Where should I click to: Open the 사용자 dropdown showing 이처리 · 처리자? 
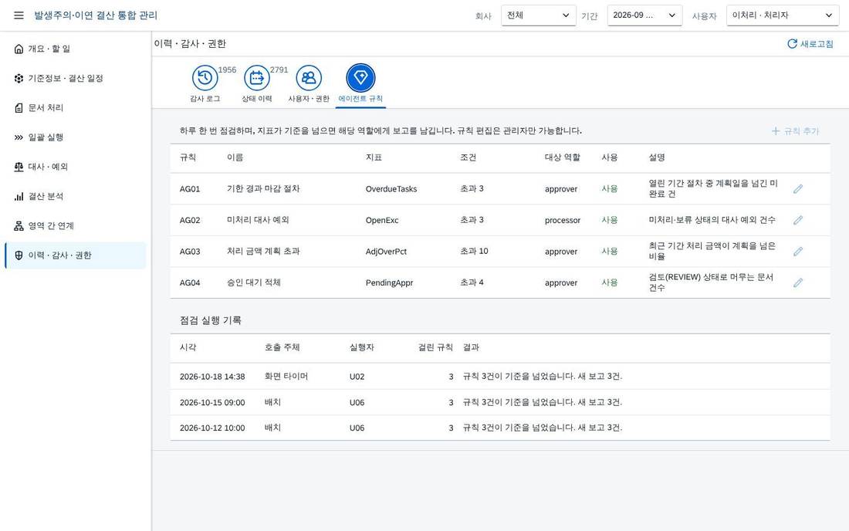pyautogui.click(x=783, y=15)
